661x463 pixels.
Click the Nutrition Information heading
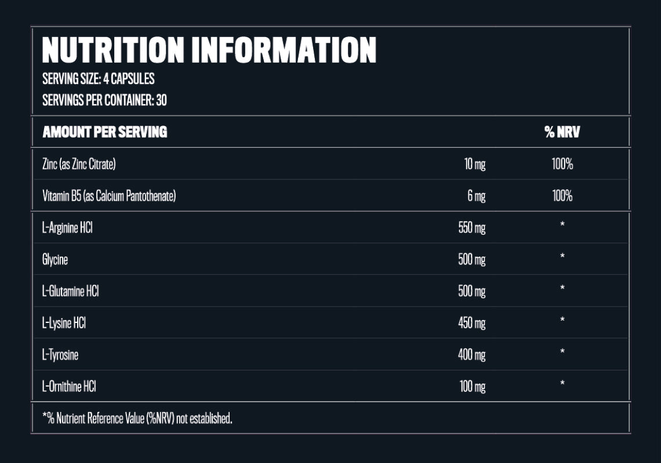click(209, 50)
